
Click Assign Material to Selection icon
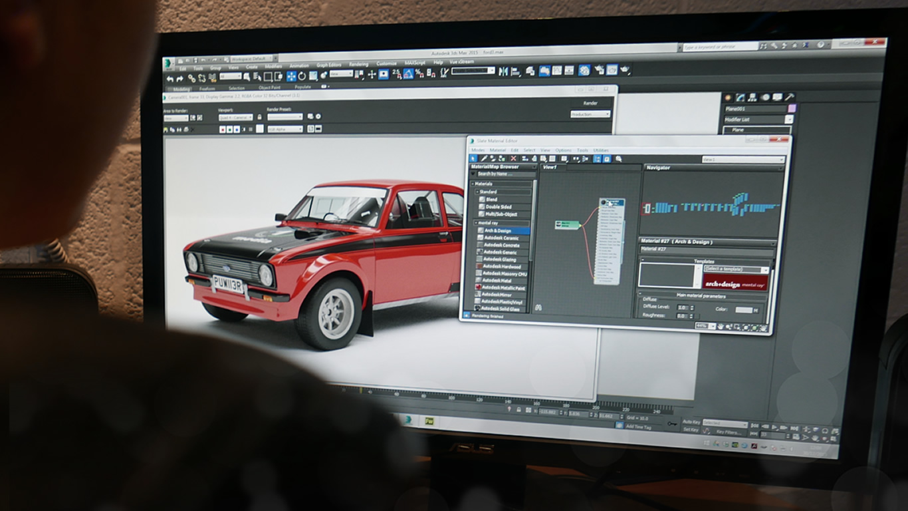pos(502,158)
